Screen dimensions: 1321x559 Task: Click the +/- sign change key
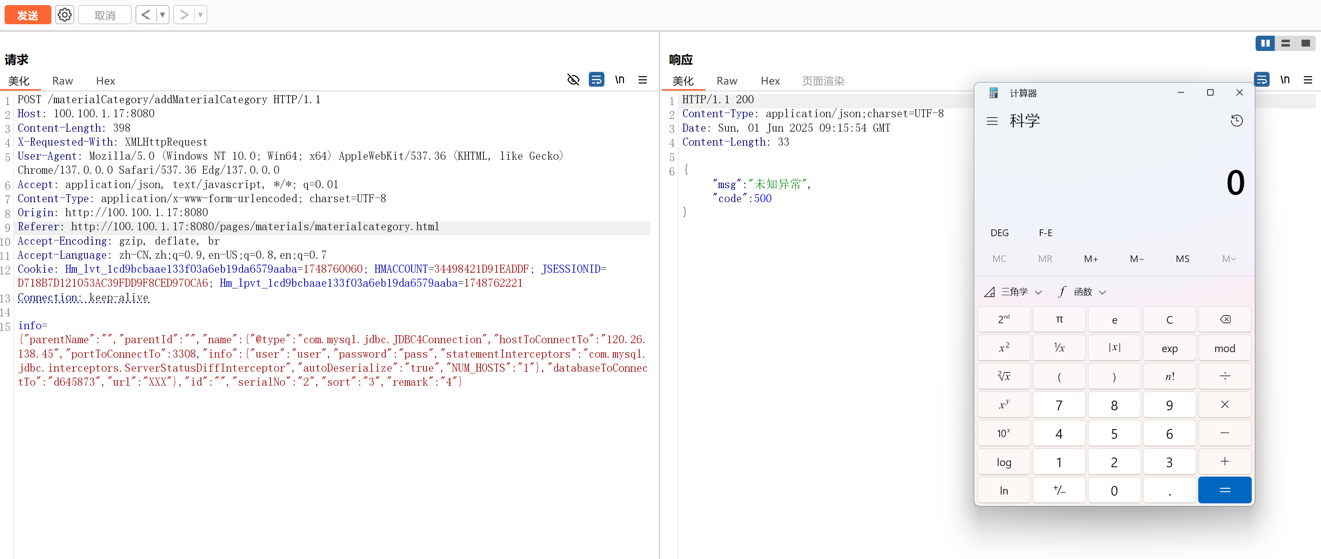pyautogui.click(x=1059, y=490)
